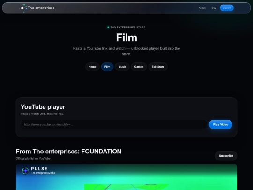Switch to the Home tab
Screen dimensions: 253x190
tap(92, 67)
